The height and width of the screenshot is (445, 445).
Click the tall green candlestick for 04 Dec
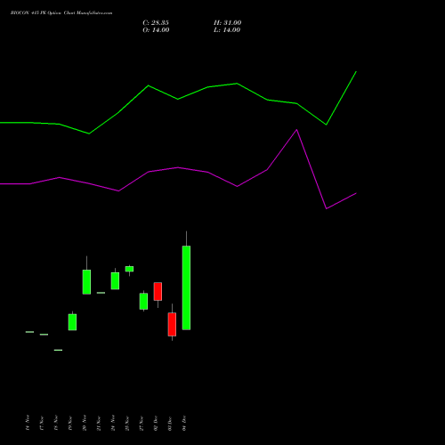[186, 287]
